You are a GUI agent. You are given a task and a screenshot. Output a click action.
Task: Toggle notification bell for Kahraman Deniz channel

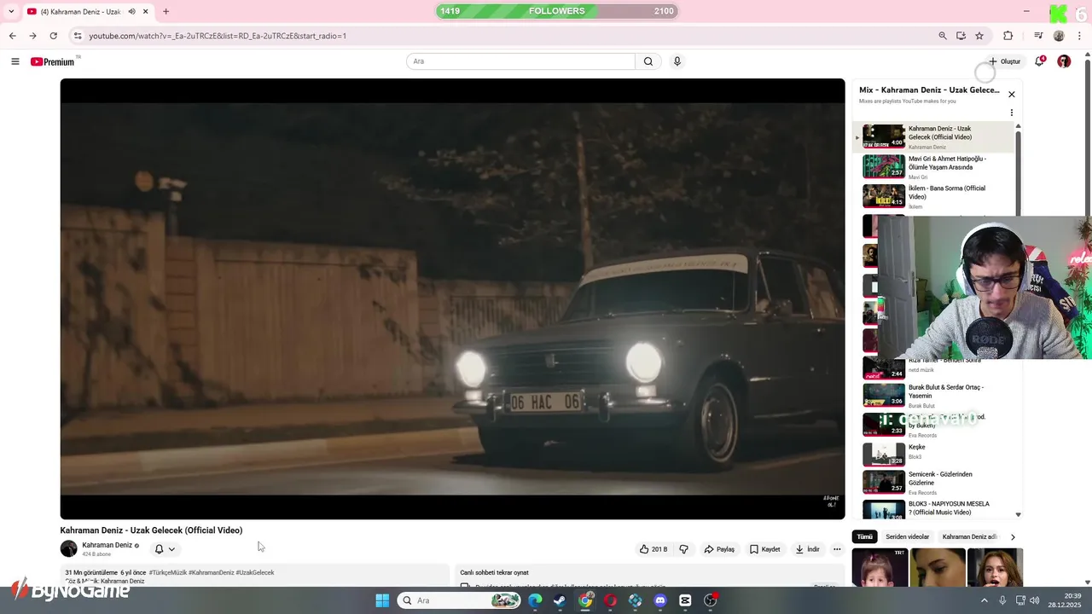coord(165,549)
